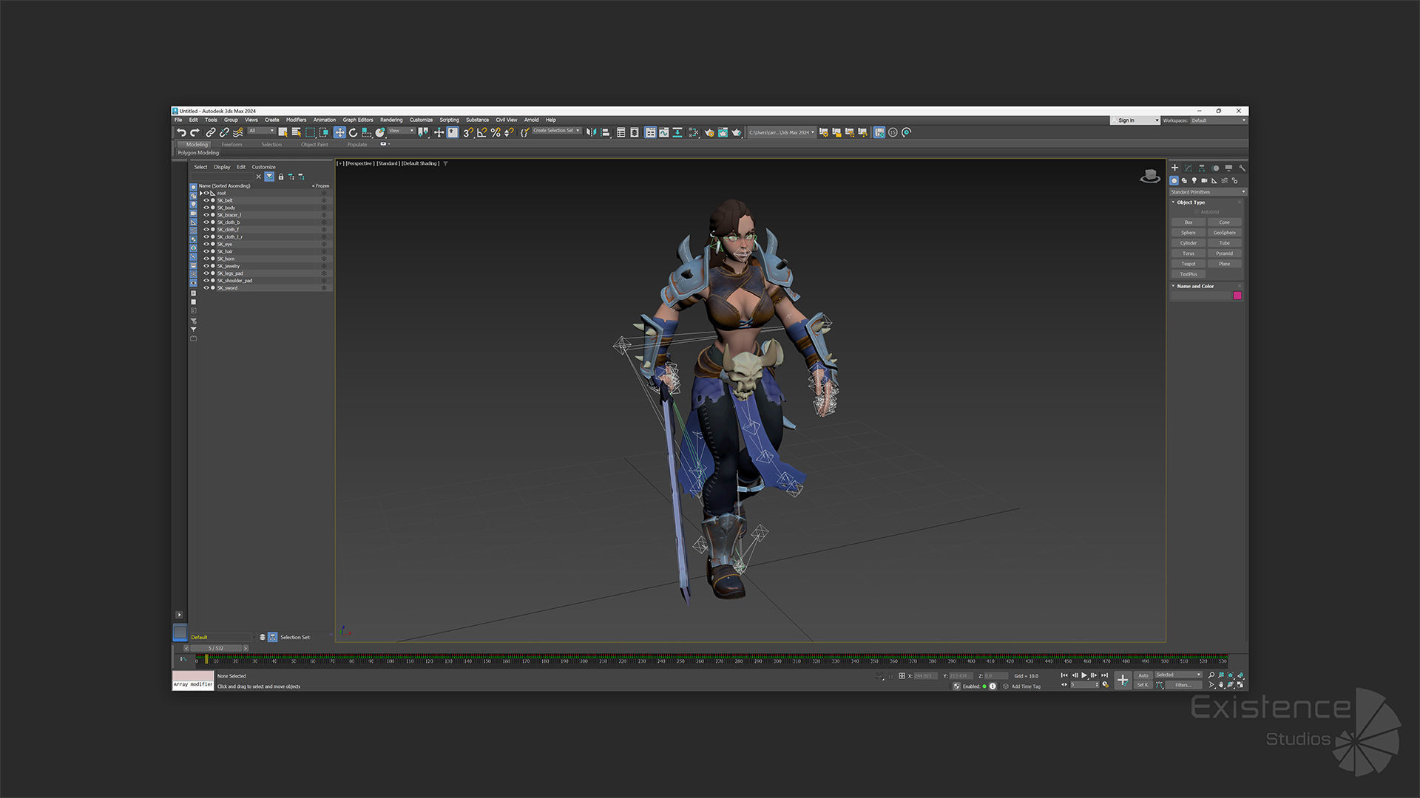Toggle visibility of SK_belt
The height and width of the screenshot is (798, 1420).
point(206,200)
